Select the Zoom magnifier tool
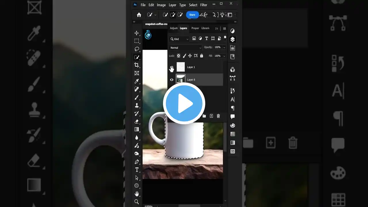Image resolution: width=368 pixels, height=207 pixels. [137, 202]
